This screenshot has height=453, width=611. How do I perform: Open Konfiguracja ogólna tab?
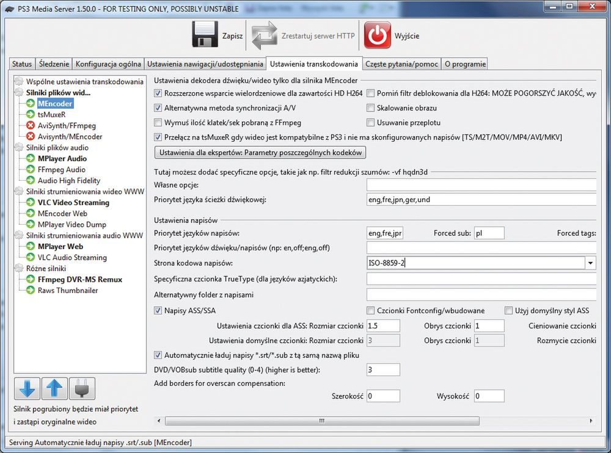(x=108, y=64)
